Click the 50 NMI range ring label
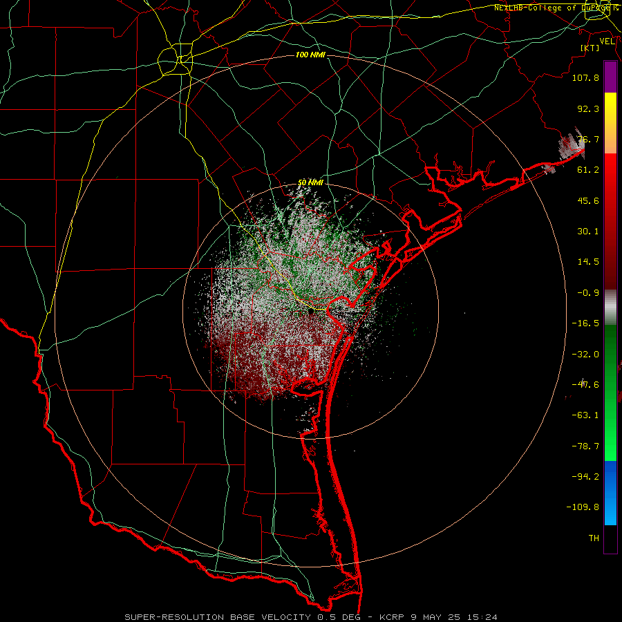Screen dimensions: 622x622 (310, 182)
